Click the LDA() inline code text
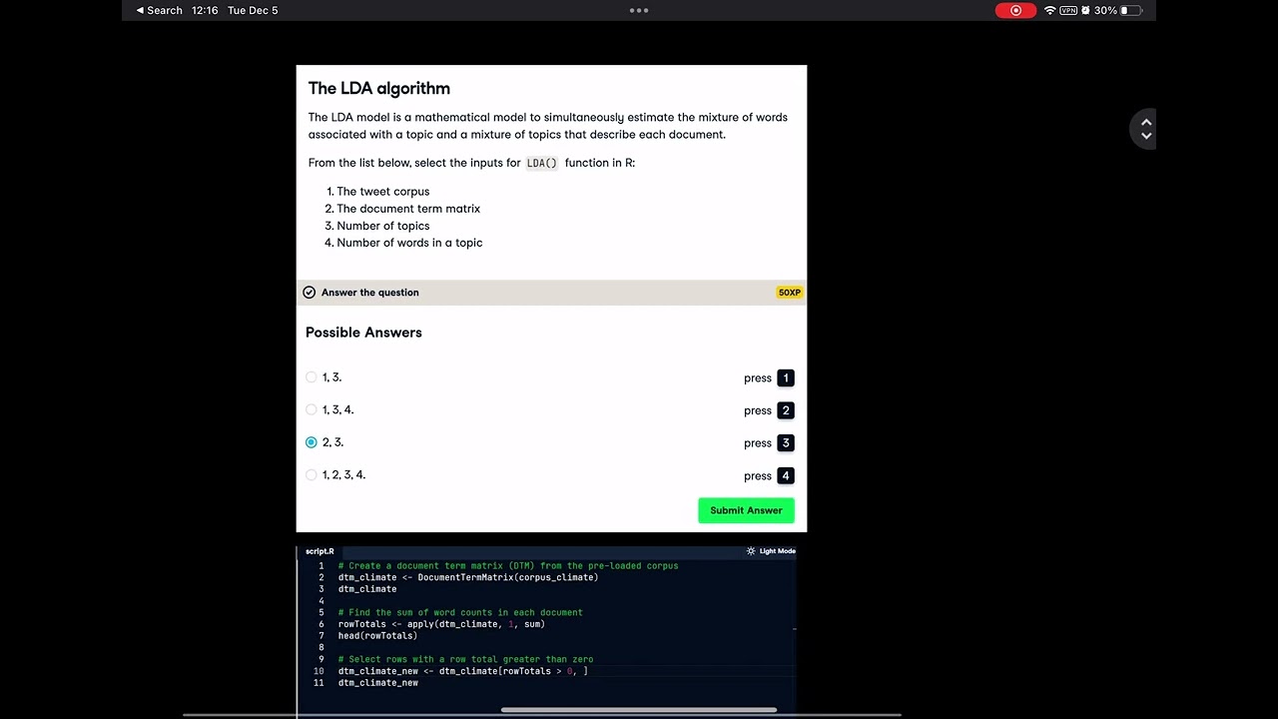Image resolution: width=1278 pixels, height=719 pixels. 542,163
